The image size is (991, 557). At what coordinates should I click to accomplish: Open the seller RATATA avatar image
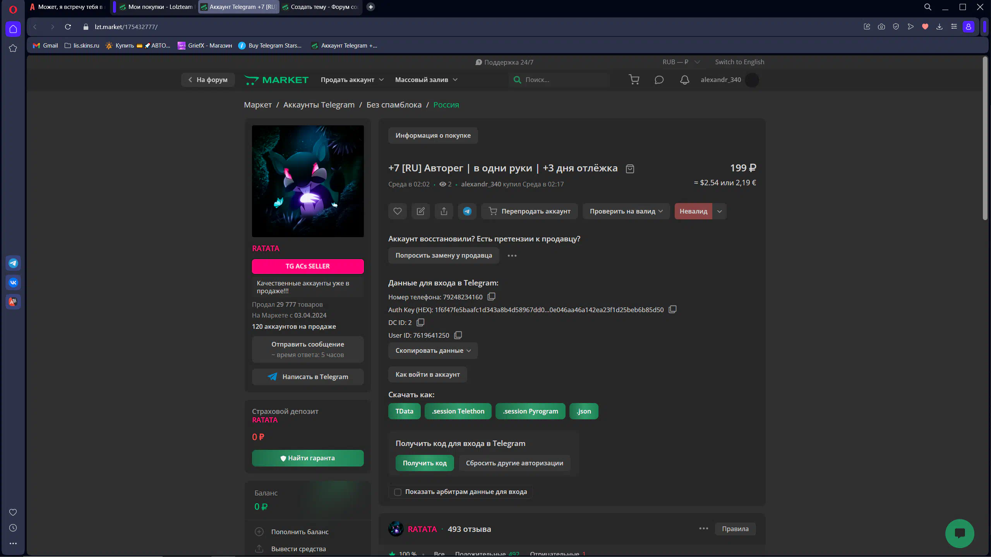pyautogui.click(x=308, y=181)
